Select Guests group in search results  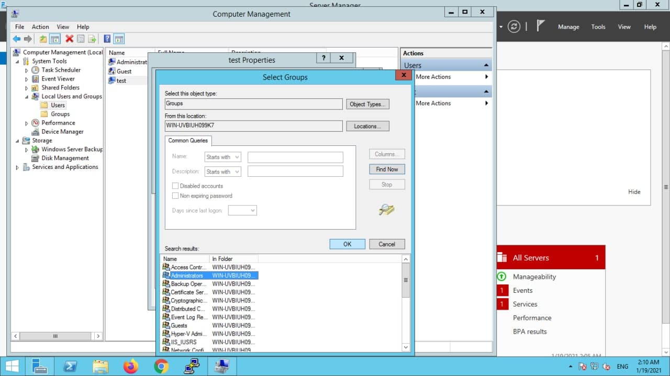[x=179, y=325]
